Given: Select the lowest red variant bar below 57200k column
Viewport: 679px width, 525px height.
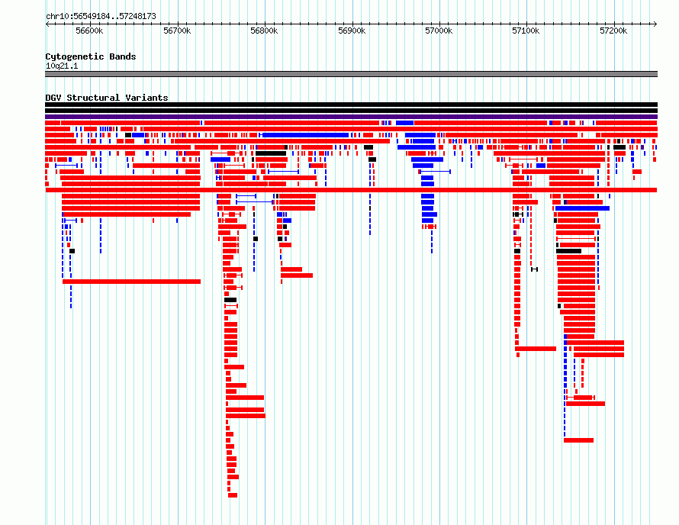Looking at the screenshot, I should pyautogui.click(x=578, y=440).
